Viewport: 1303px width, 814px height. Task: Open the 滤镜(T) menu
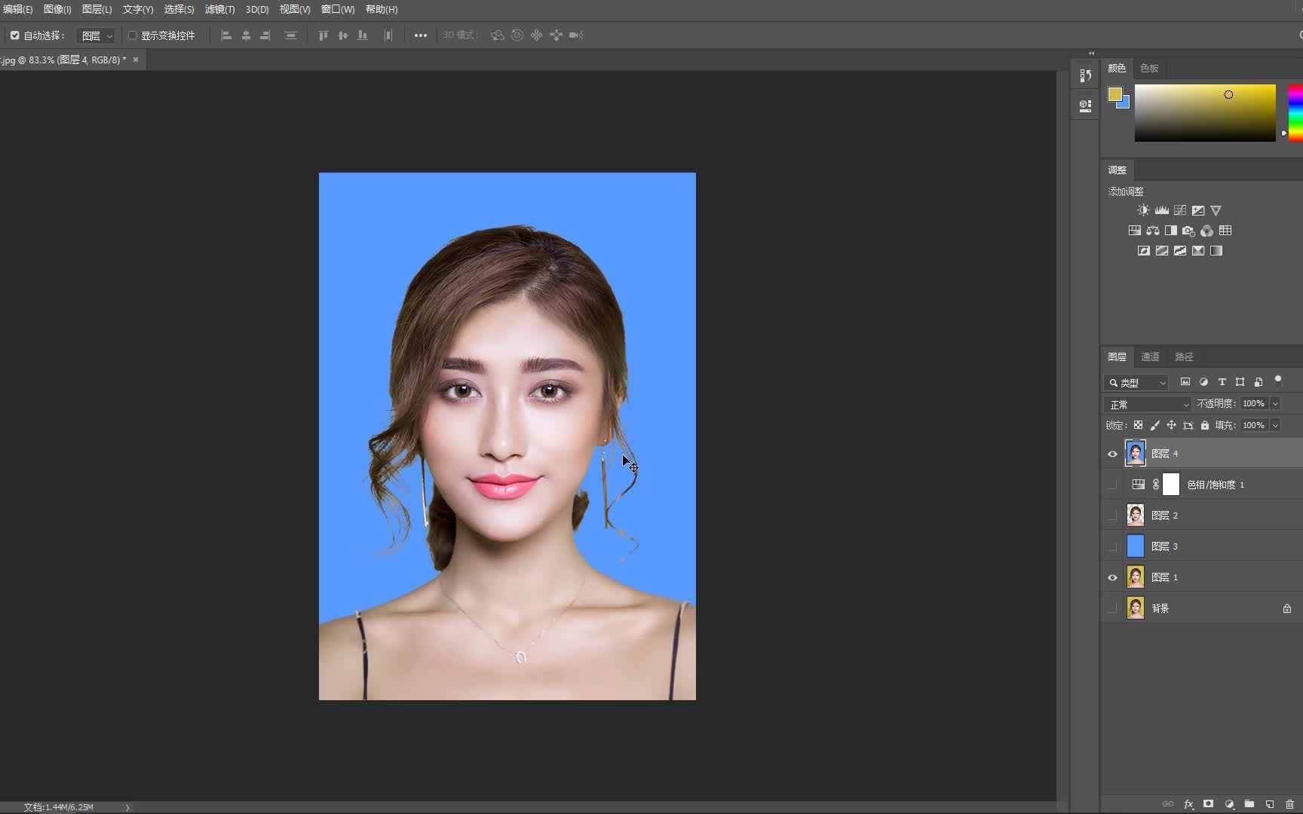(219, 9)
